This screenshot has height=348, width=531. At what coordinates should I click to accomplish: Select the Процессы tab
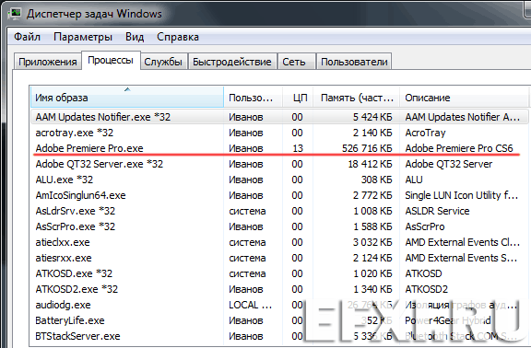pyautogui.click(x=111, y=61)
